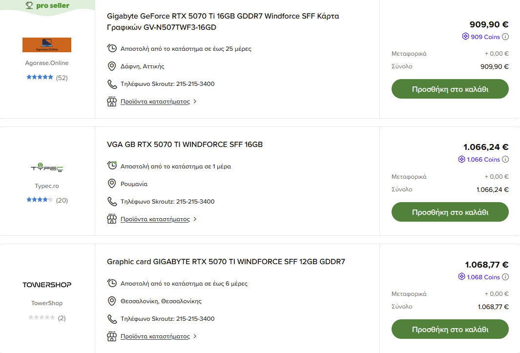Screen dimensions: 520x353
Task: Open info icon next to 909 Coins
Action: click(505, 37)
